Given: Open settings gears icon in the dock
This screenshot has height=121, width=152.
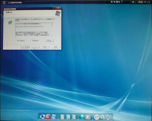Looking at the screenshot, I should [102, 117].
